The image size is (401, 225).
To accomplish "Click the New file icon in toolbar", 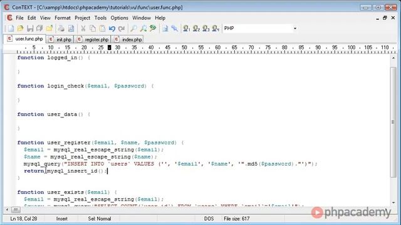I will click(x=11, y=28).
